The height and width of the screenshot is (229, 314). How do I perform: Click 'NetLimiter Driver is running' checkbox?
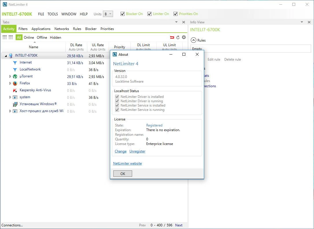pyautogui.click(x=117, y=101)
